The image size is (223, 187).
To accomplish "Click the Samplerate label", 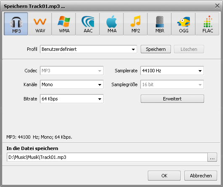I will [x=126, y=71].
